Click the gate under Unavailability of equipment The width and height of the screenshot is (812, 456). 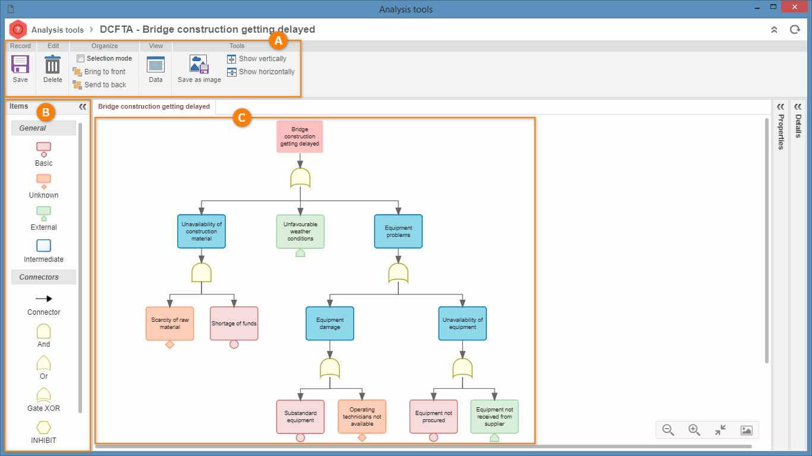click(462, 368)
